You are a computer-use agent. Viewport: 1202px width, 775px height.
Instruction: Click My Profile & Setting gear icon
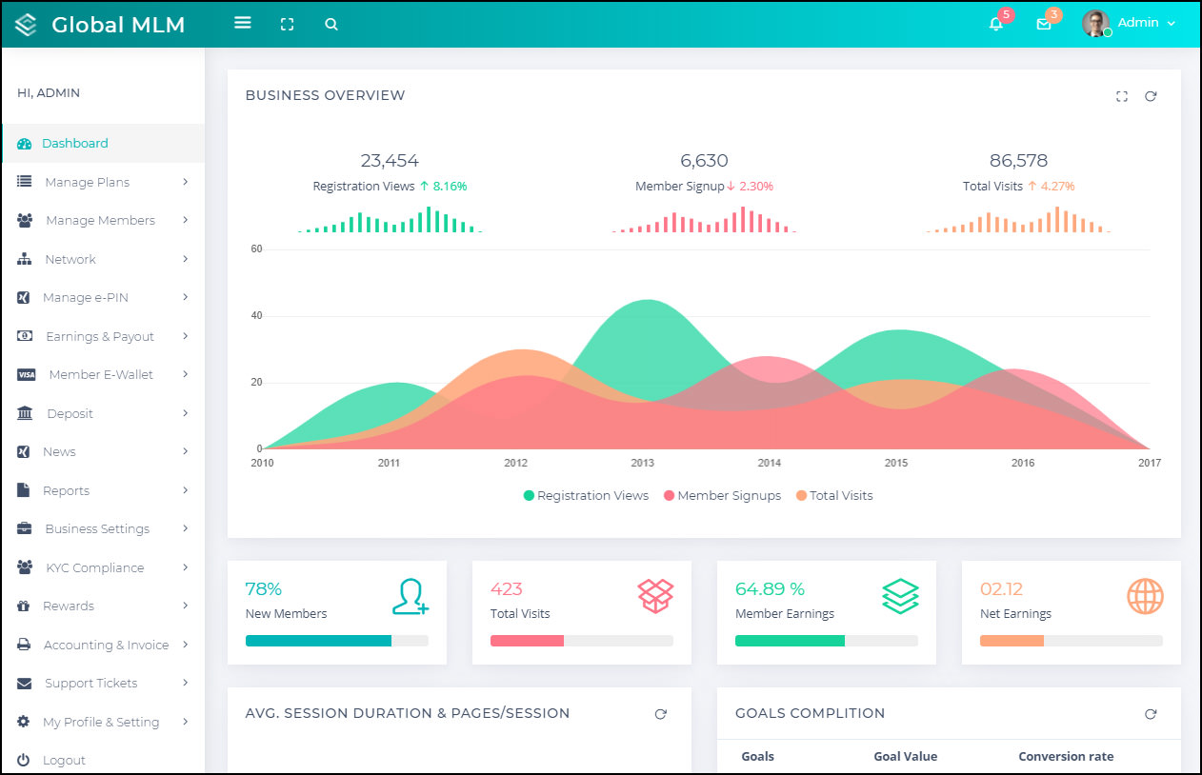tap(24, 722)
